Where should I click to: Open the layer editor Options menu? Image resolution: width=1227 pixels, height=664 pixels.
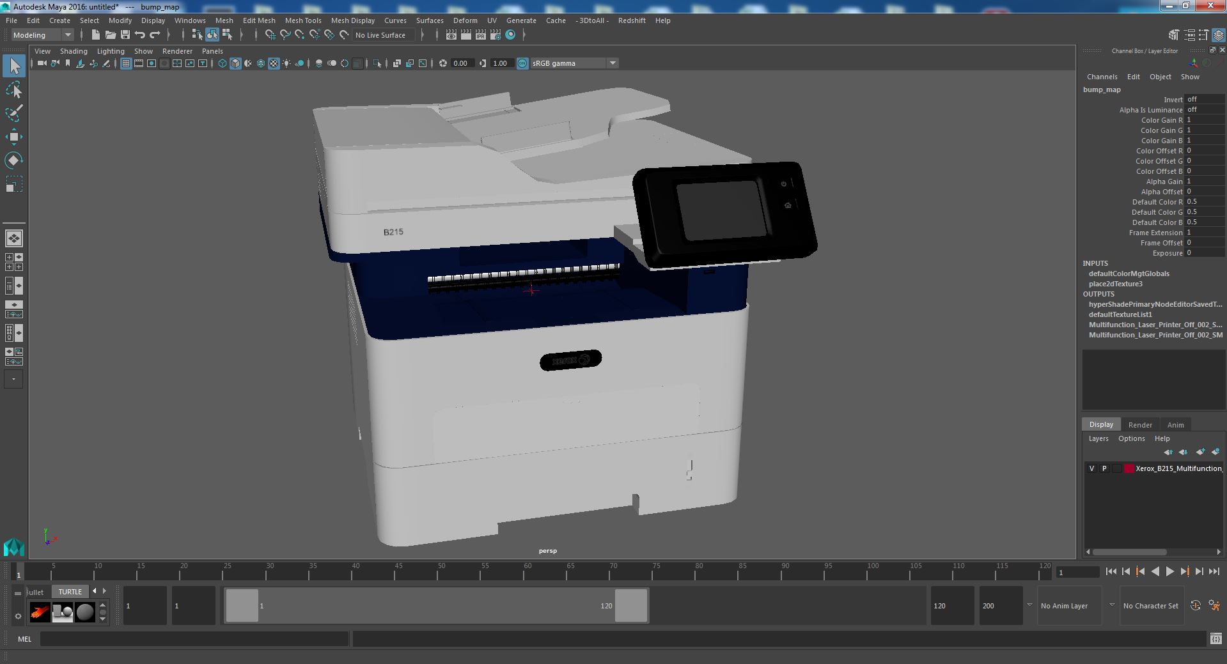point(1131,438)
